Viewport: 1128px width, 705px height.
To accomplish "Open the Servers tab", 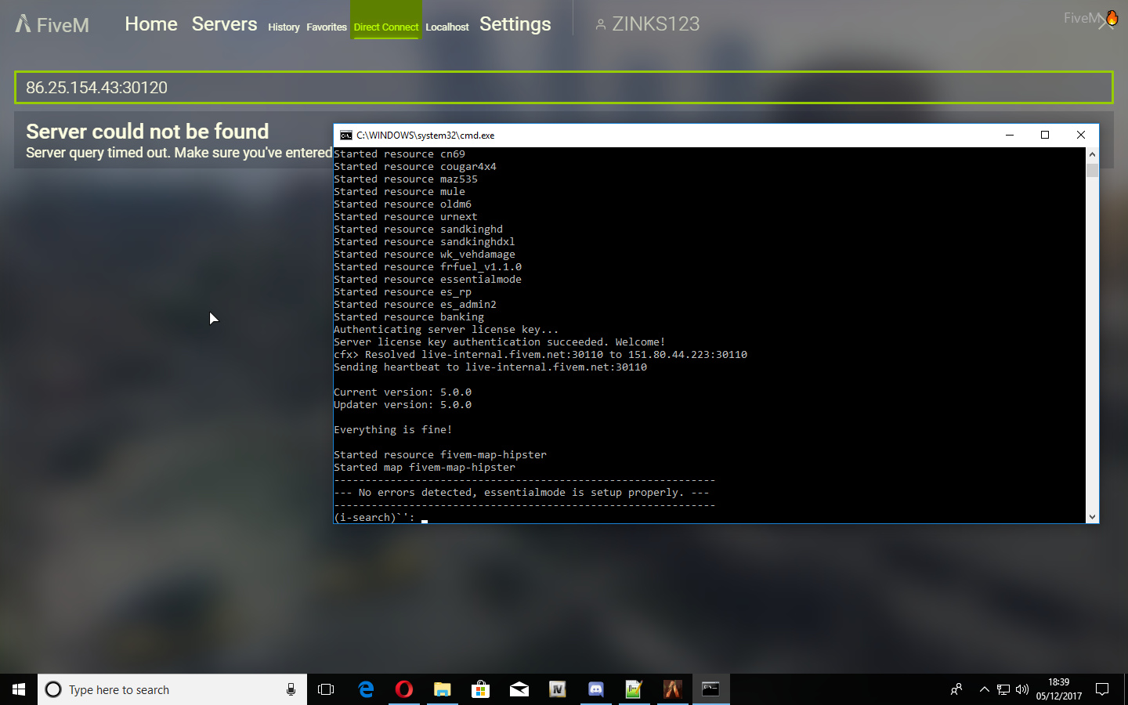I will tap(224, 24).
